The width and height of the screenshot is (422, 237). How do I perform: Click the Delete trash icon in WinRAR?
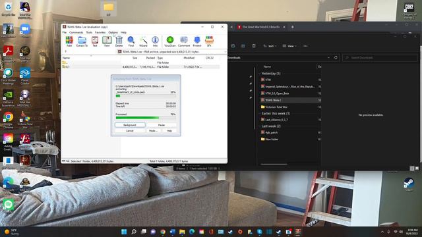tap(119, 41)
